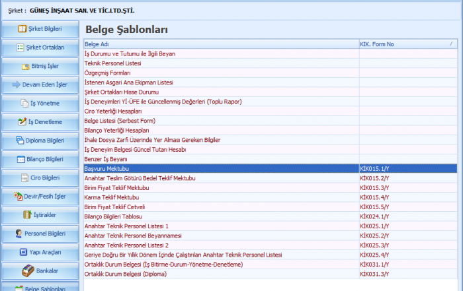
Task: Sort by KİK. Form No column header
Action: (403, 44)
